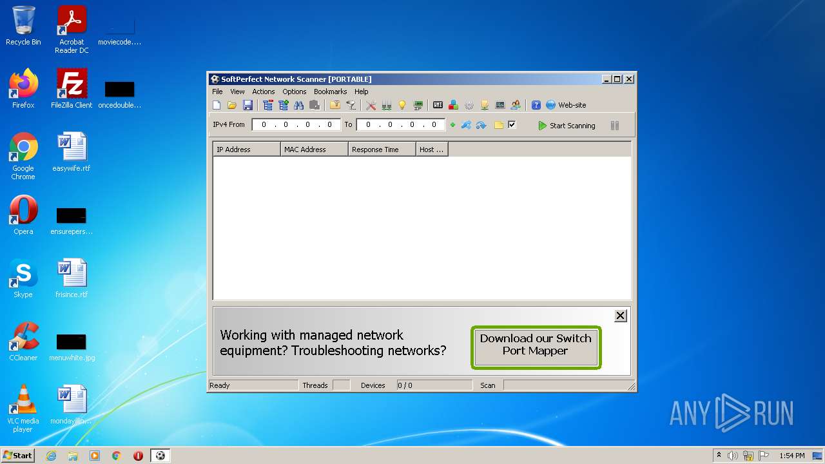The image size is (825, 464).
Task: Open Internet Explorer from taskbar
Action: (51, 456)
